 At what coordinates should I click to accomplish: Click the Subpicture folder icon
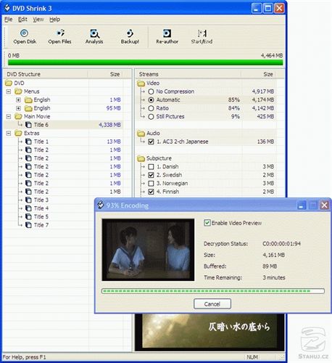(141, 158)
